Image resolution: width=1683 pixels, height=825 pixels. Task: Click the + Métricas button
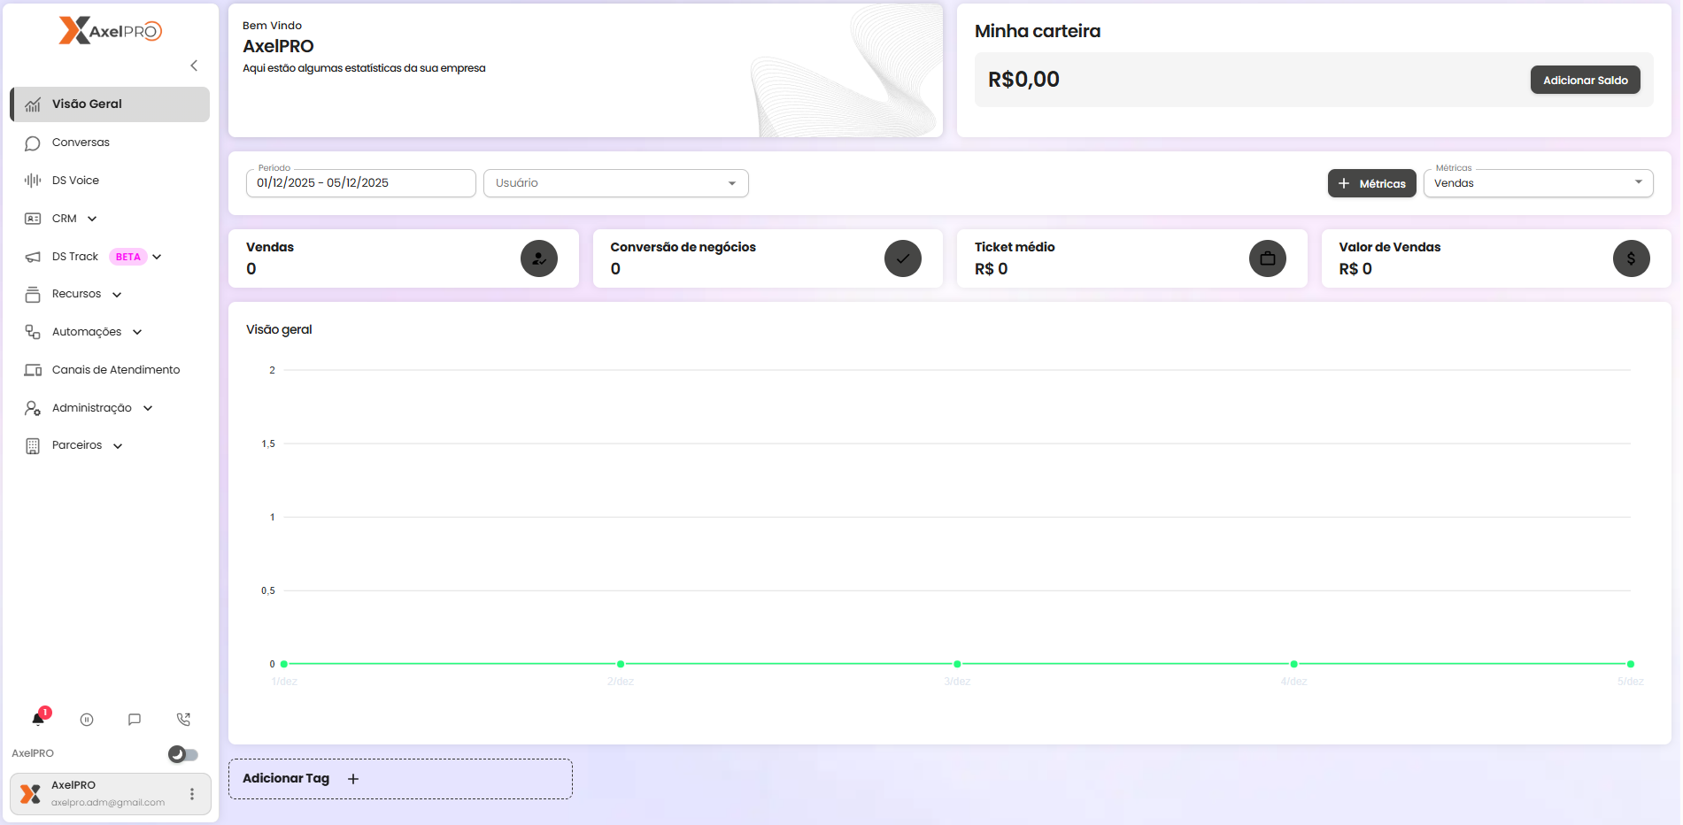(x=1371, y=183)
